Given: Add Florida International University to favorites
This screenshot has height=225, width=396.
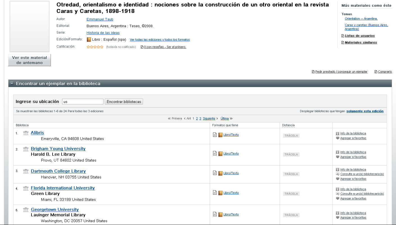Looking at the screenshot, I should 353,199.
